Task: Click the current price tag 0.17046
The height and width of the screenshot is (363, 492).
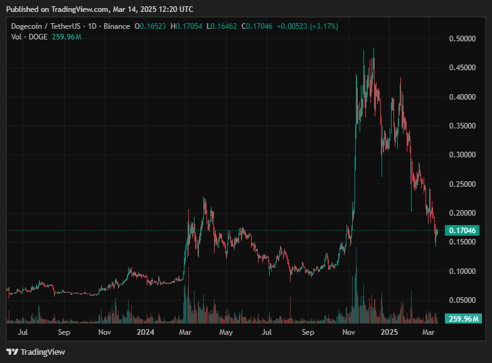Action: point(463,231)
